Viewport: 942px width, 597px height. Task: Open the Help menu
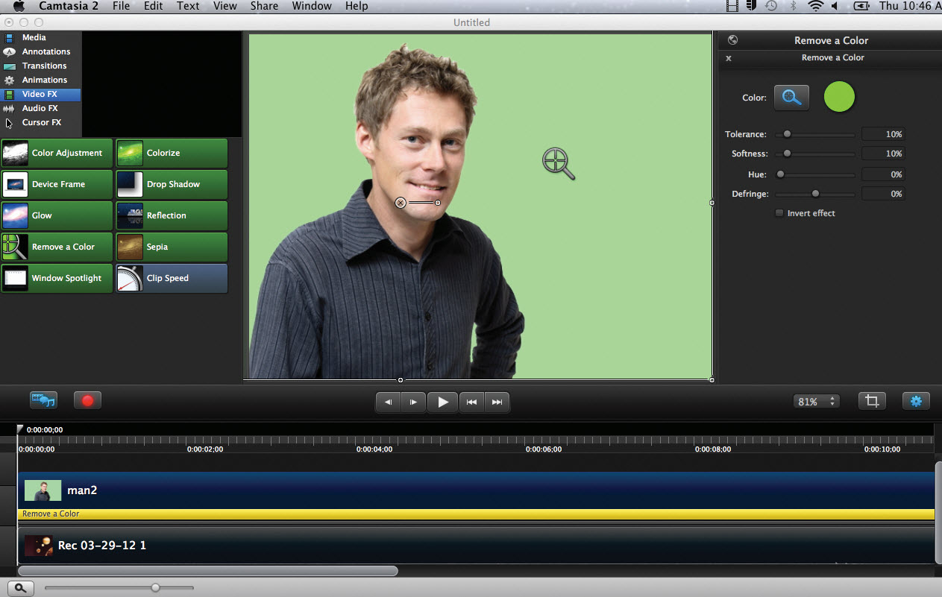[357, 6]
